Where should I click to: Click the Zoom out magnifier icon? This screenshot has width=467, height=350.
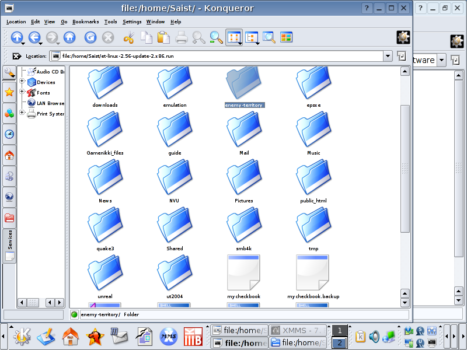[217, 37]
